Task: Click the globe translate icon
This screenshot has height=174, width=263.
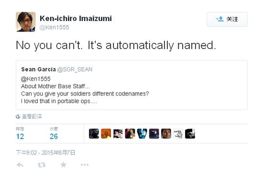Action: click(18, 116)
